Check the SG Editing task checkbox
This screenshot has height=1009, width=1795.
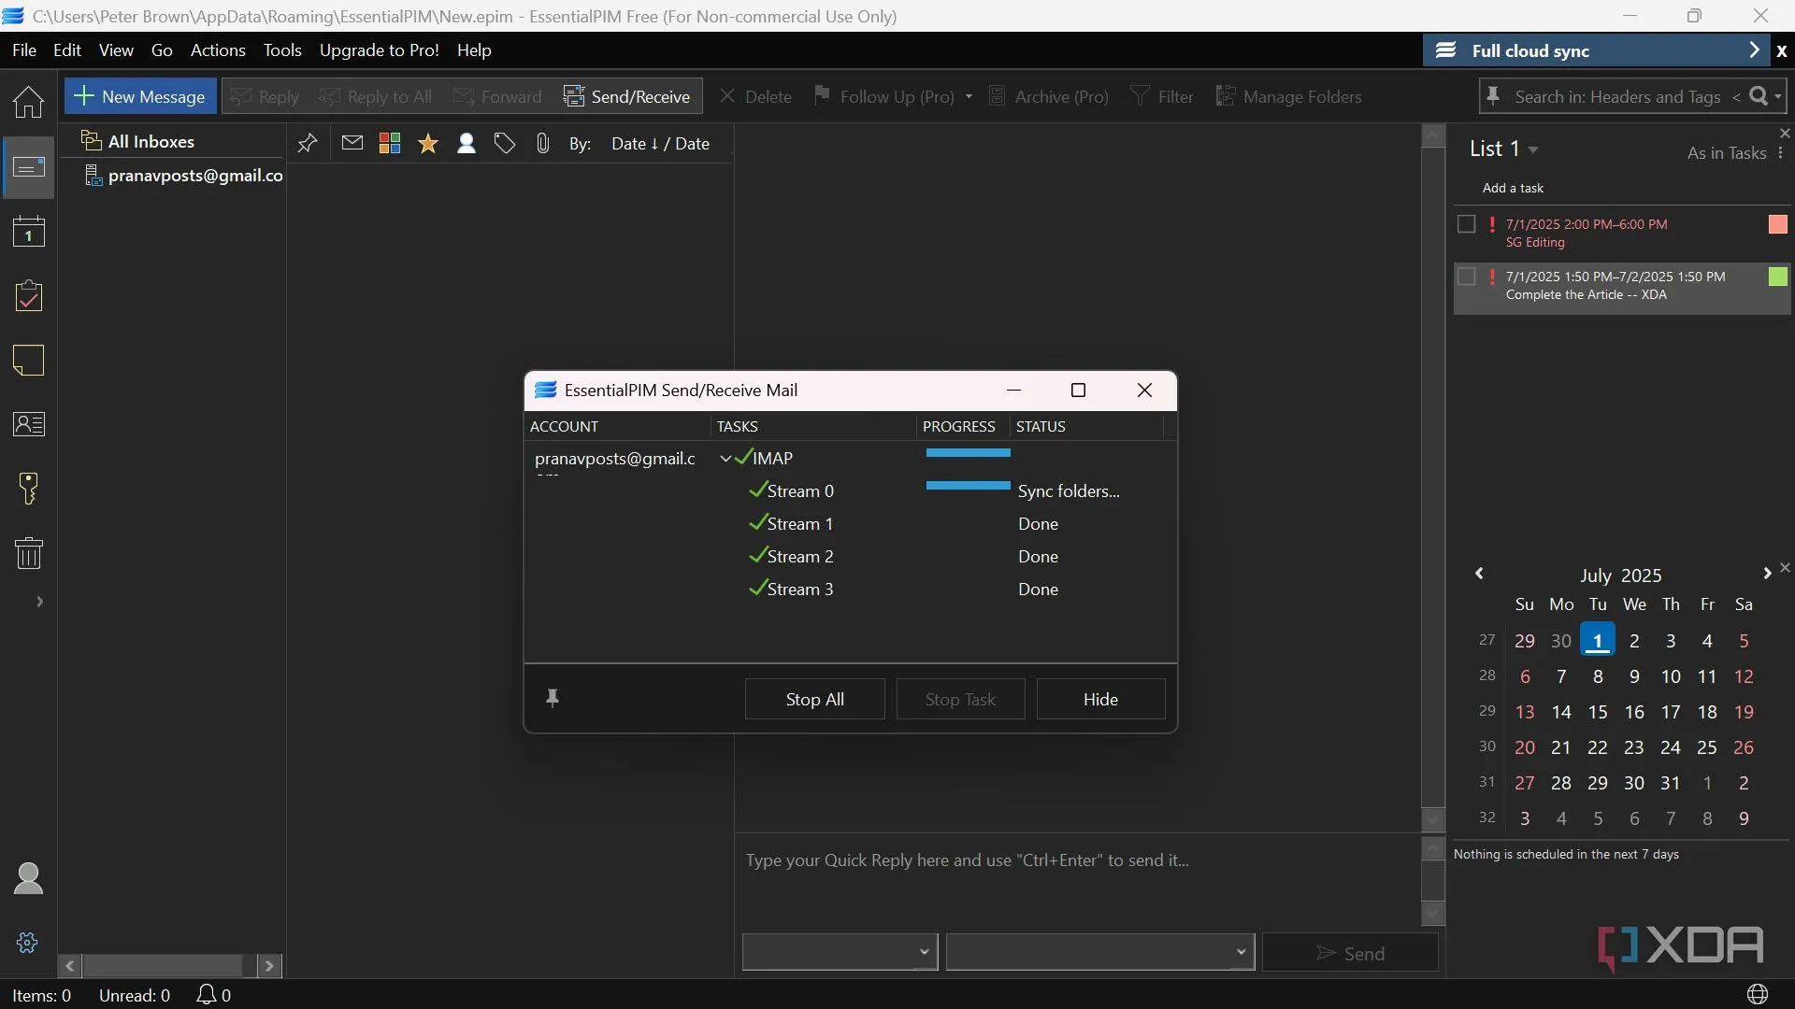click(1467, 224)
